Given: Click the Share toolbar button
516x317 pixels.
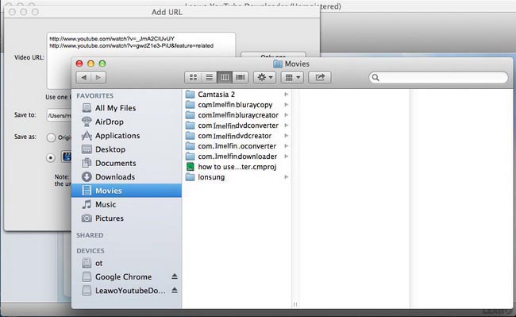Looking at the screenshot, I should 320,77.
